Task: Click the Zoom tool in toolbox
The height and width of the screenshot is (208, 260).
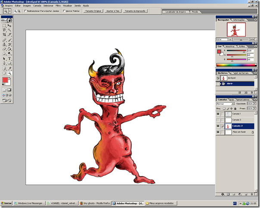Action: [x=9, y=73]
